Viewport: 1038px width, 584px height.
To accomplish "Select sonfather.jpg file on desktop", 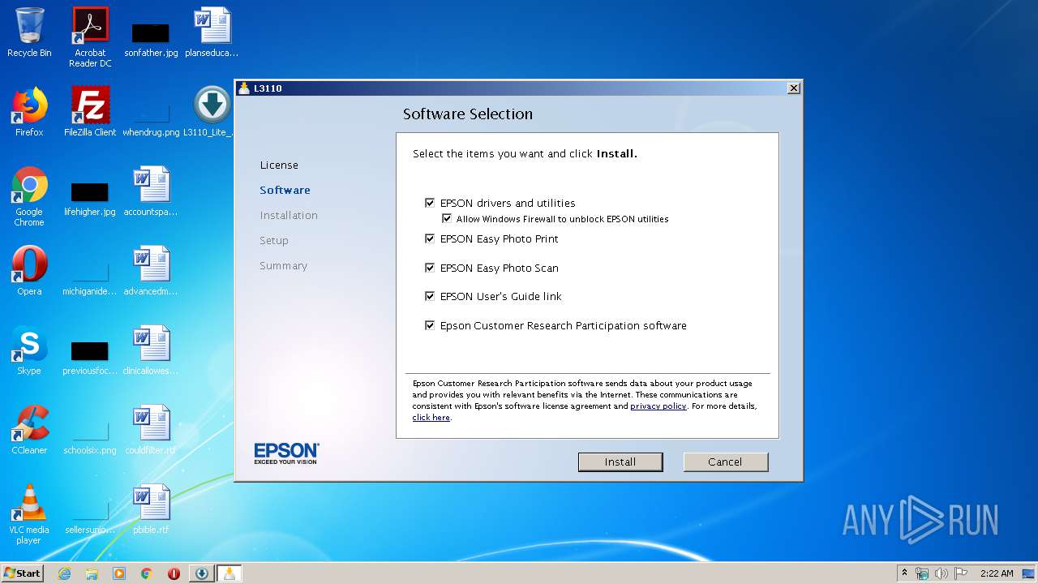I will click(151, 37).
